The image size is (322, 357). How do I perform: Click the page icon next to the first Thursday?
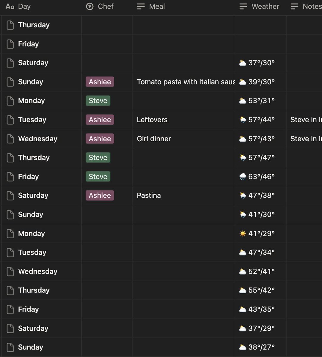pyautogui.click(x=10, y=25)
